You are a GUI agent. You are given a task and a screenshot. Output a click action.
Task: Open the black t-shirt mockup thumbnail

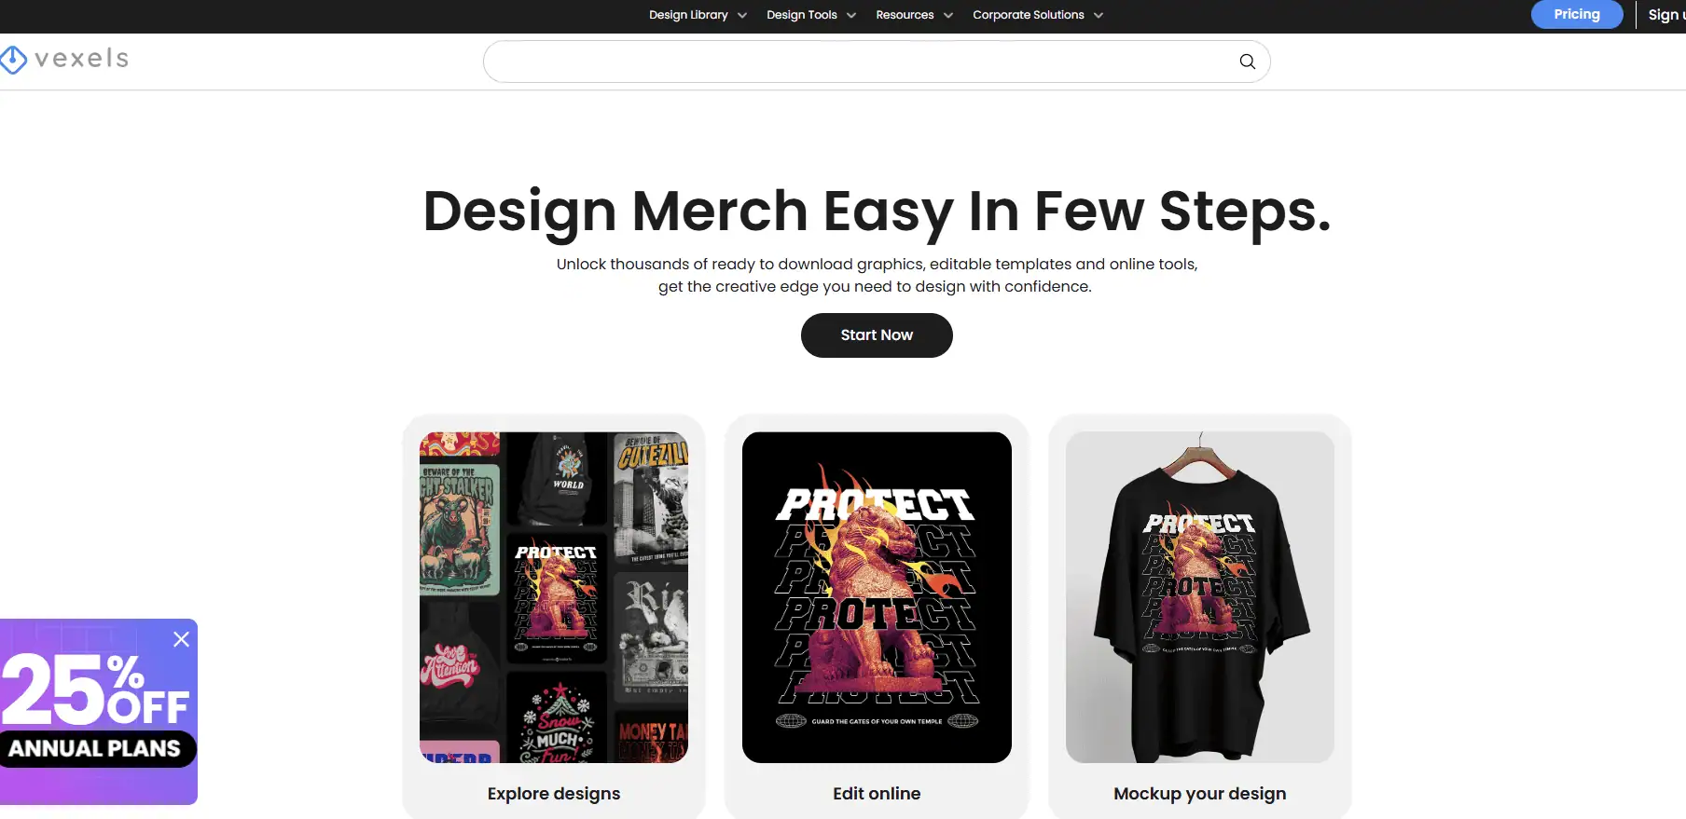point(1200,597)
